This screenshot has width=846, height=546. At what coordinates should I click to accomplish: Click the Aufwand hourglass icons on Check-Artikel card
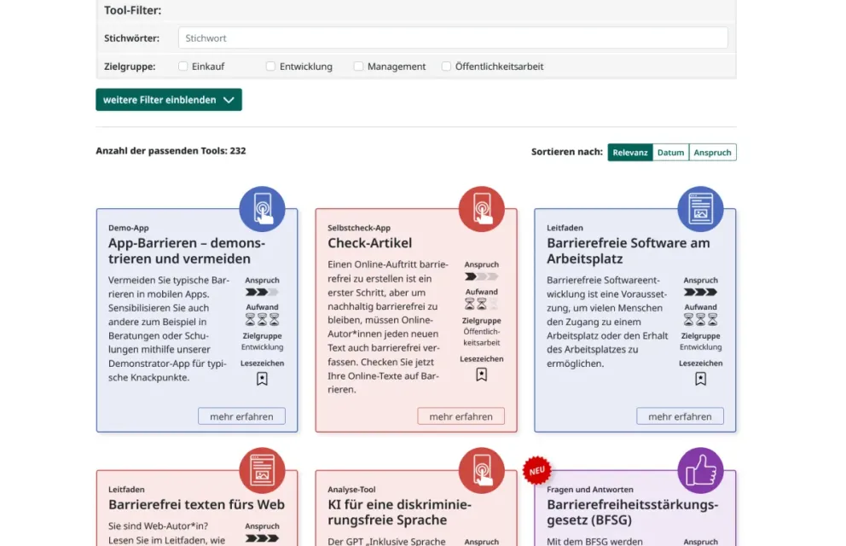pos(481,304)
